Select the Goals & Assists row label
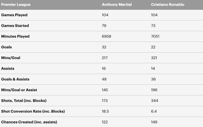This screenshot has width=203, height=127. tap(15, 79)
